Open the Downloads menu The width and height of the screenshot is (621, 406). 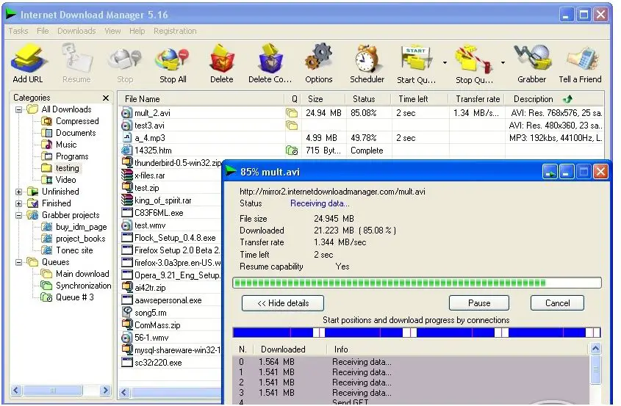tap(76, 31)
